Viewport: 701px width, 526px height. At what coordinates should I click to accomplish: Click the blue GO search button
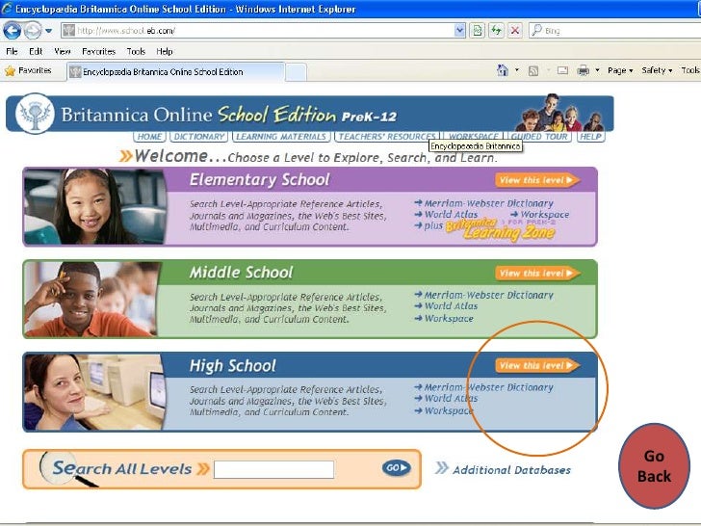point(396,468)
